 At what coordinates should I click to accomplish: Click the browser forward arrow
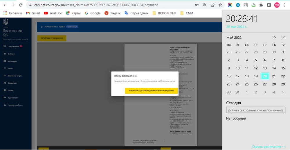pyautogui.click(x=13, y=5)
